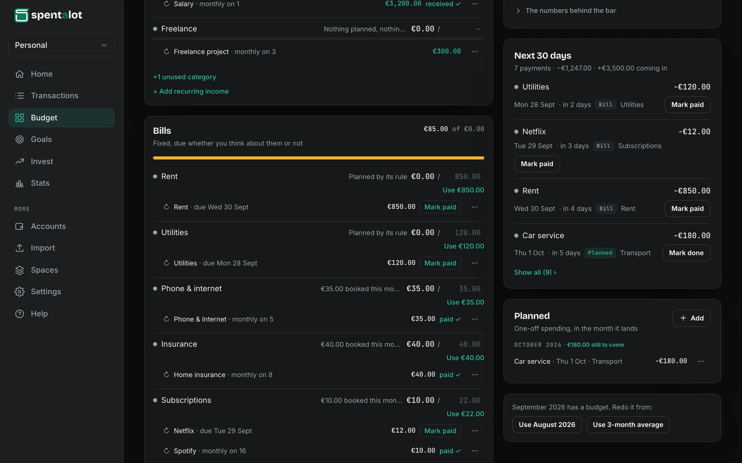The height and width of the screenshot is (463, 742).
Task: Mark done Car service in Next 30 days
Action: 686,253
